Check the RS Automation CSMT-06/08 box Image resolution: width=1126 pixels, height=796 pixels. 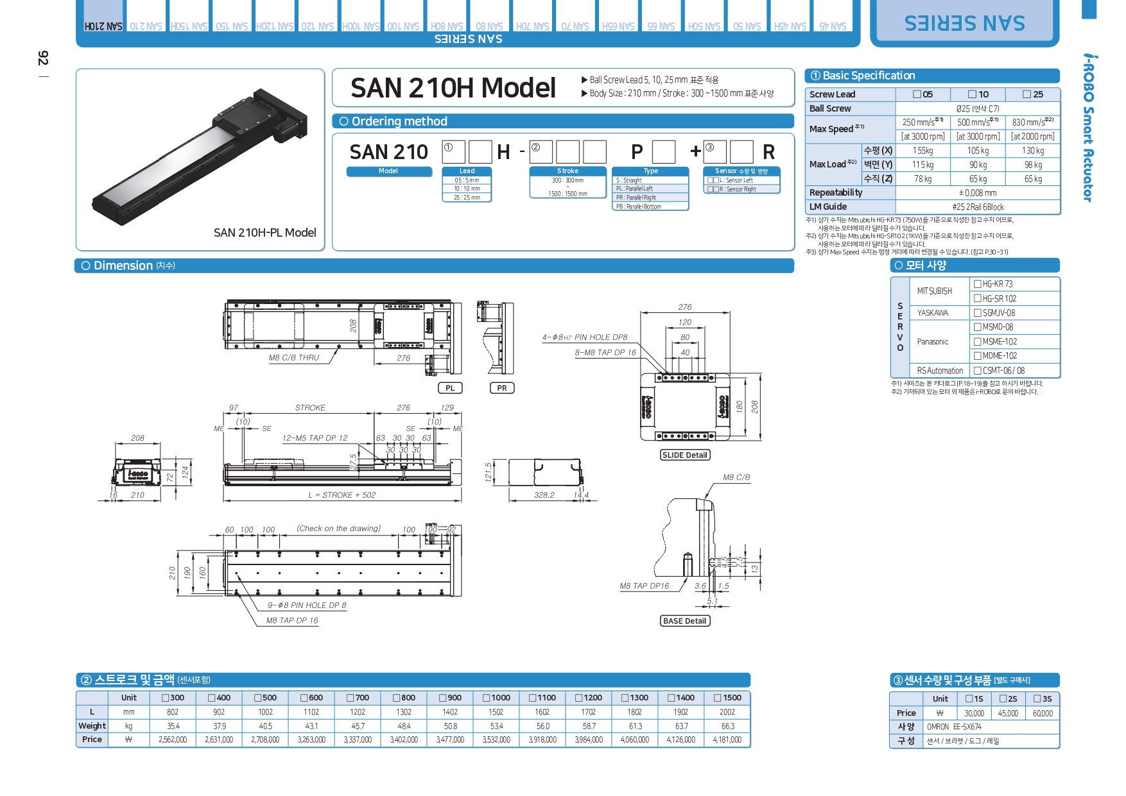tap(977, 371)
